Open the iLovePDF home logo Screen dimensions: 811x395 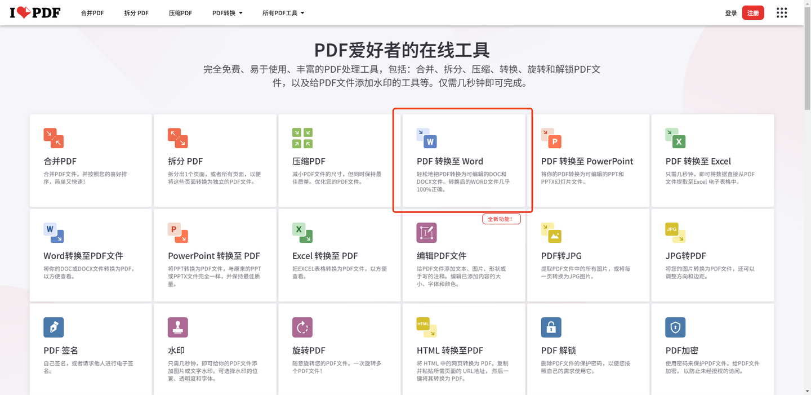click(34, 12)
